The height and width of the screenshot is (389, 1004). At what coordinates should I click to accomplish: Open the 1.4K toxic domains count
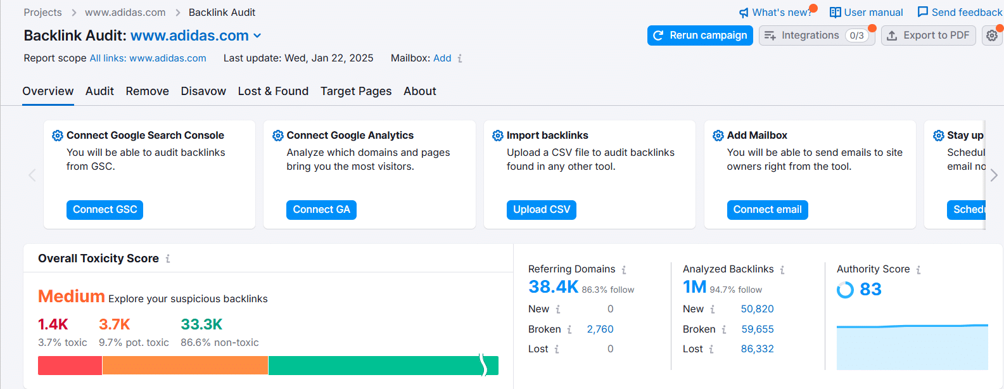coord(53,324)
